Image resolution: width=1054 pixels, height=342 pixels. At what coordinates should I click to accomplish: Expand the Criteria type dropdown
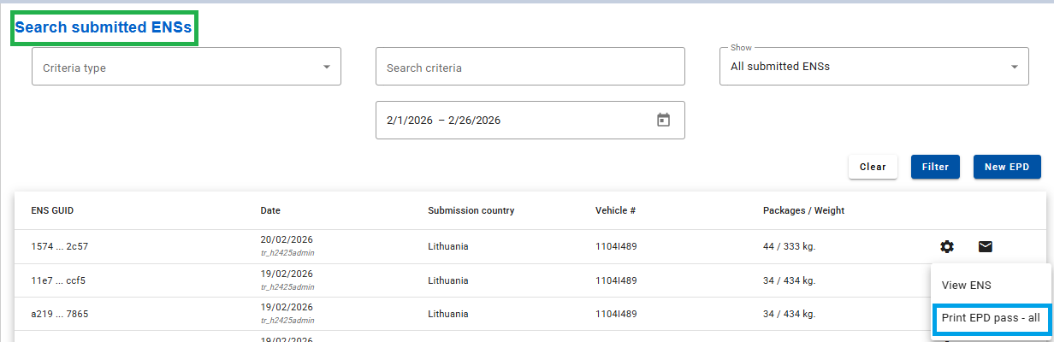[186, 67]
